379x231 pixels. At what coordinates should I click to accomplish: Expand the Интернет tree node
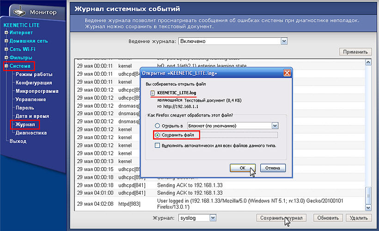click(x=6, y=33)
